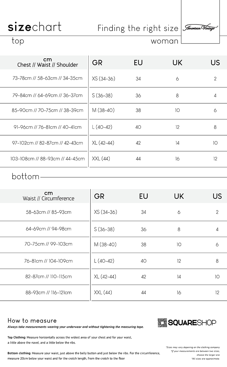This screenshot has height=367, width=227.
Task: Click 'Finding the right size' heading
Action: point(138,28)
